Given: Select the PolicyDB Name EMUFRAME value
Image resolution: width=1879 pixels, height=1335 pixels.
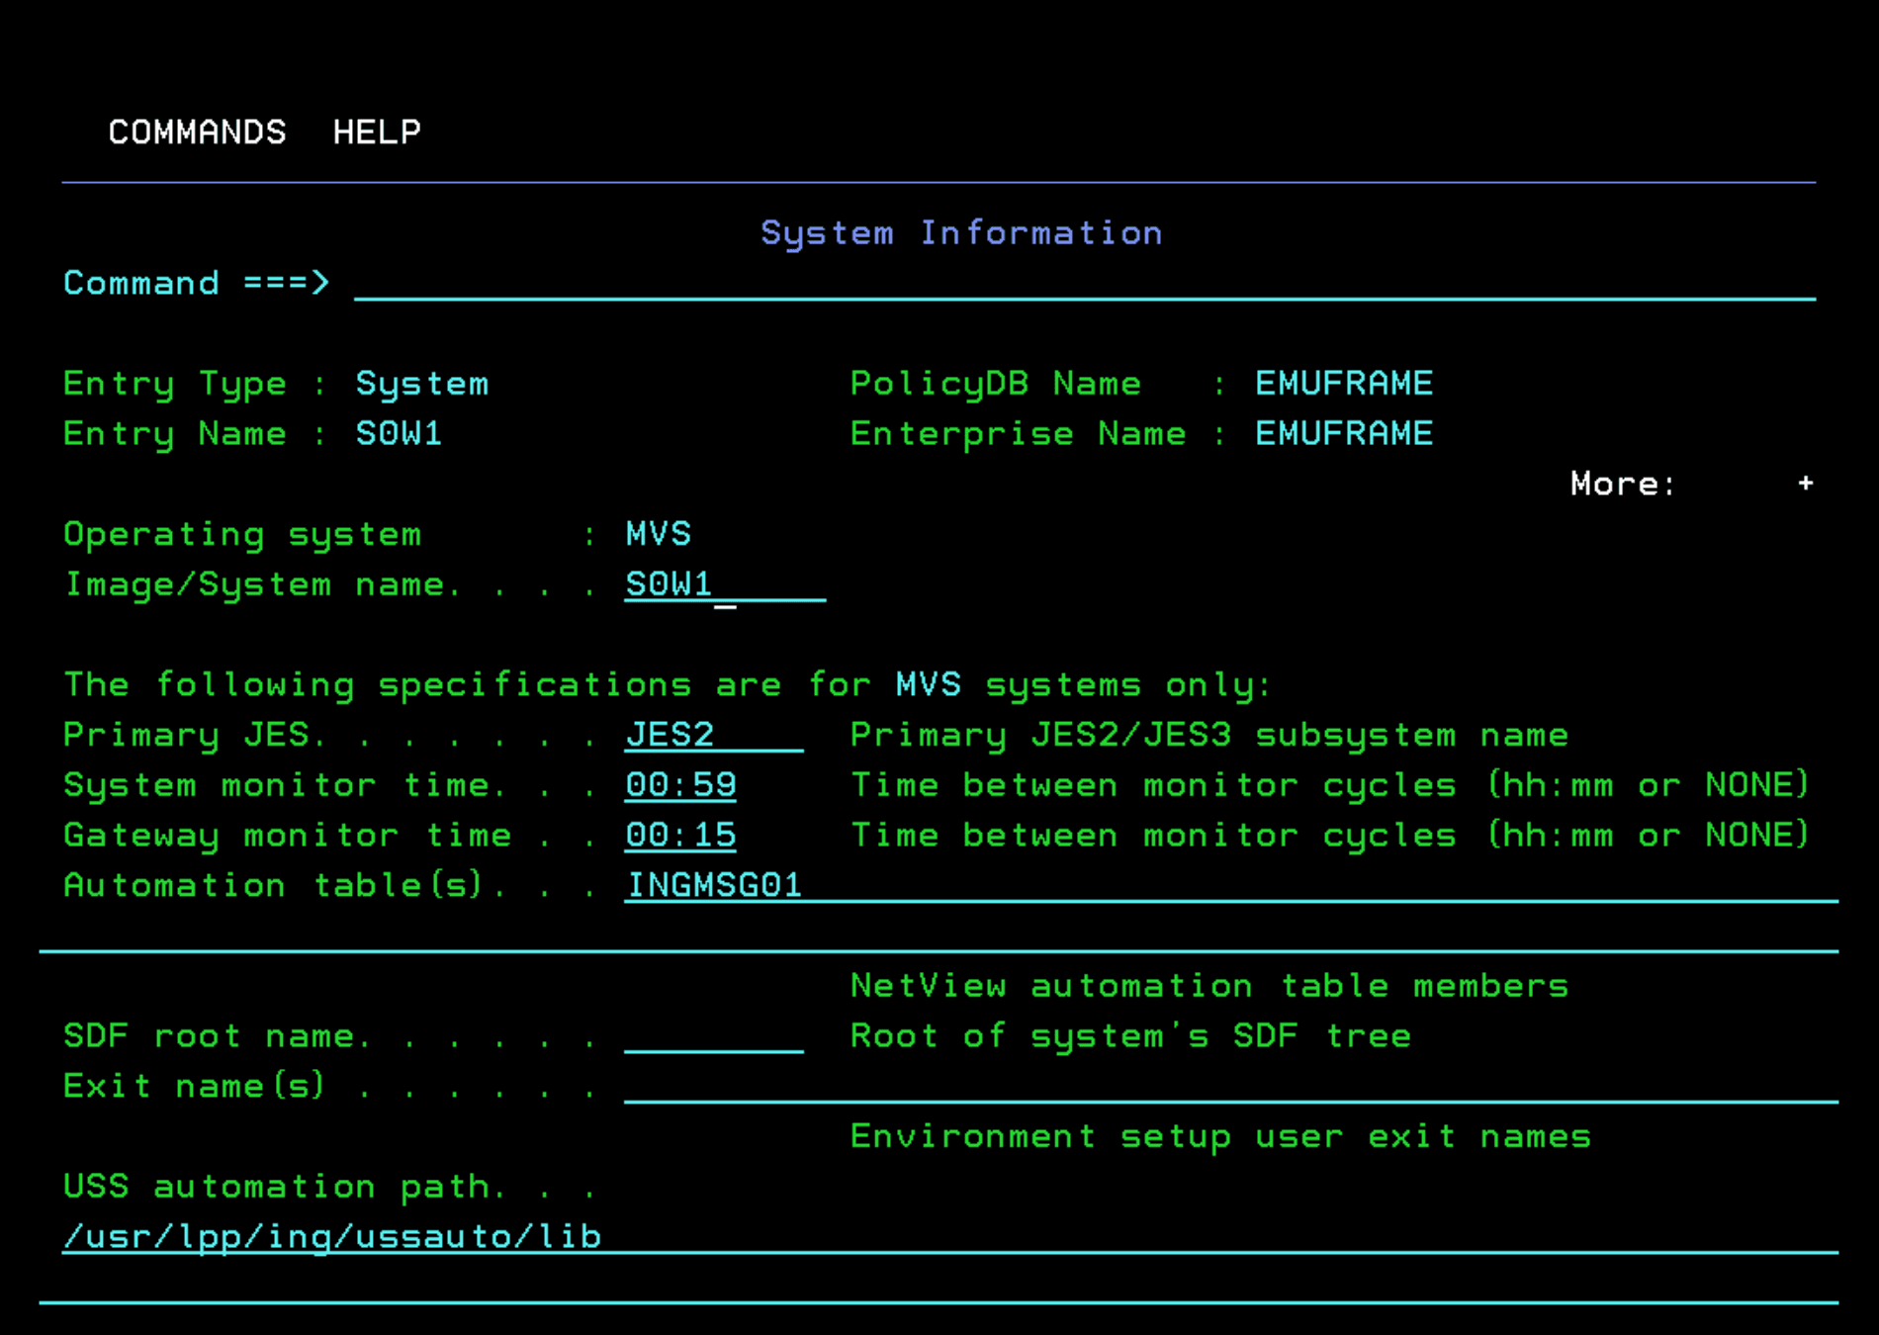Looking at the screenshot, I should 1342,383.
